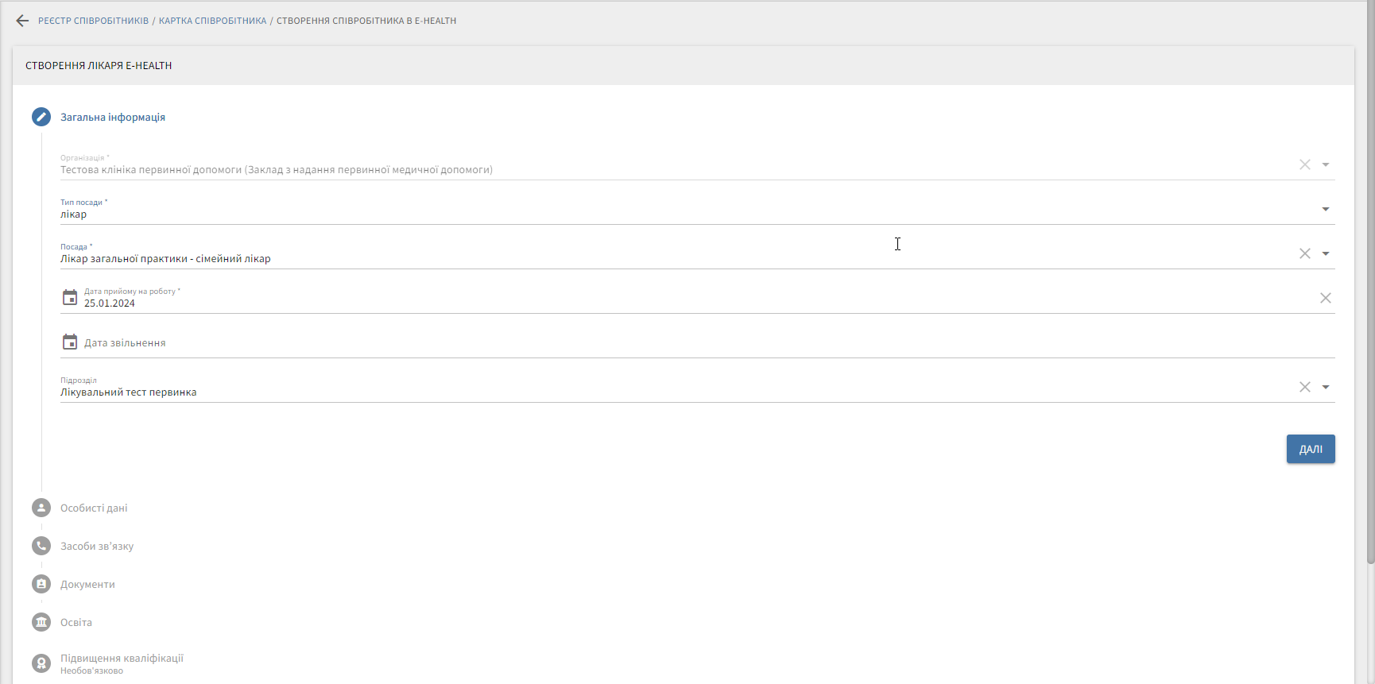Image resolution: width=1375 pixels, height=684 pixels.
Task: Open calendar for hire date field
Action: coord(70,298)
